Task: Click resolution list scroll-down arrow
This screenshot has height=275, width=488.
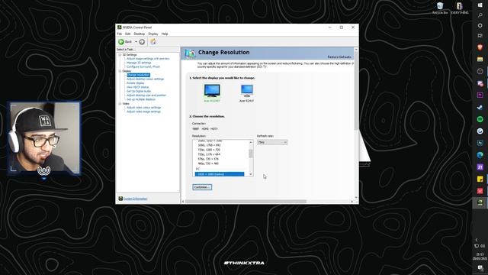Action: (x=251, y=174)
